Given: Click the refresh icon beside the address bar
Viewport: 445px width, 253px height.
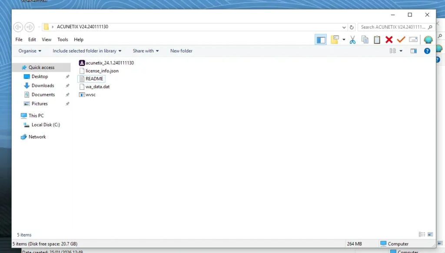Looking at the screenshot, I should [x=351, y=26].
